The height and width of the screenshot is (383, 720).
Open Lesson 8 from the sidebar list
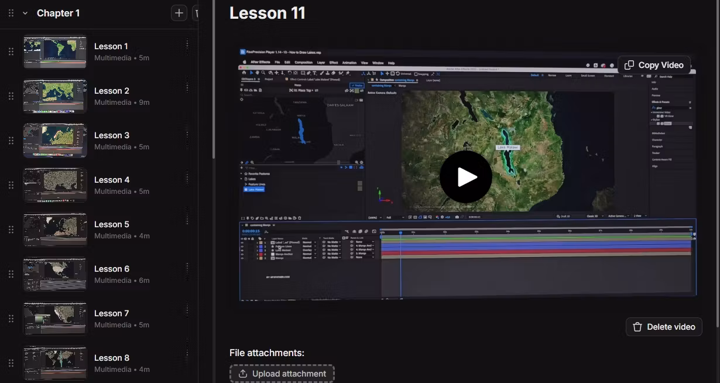[112, 358]
